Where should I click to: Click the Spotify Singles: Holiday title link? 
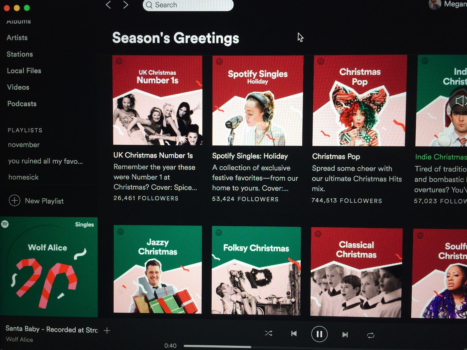tap(250, 156)
